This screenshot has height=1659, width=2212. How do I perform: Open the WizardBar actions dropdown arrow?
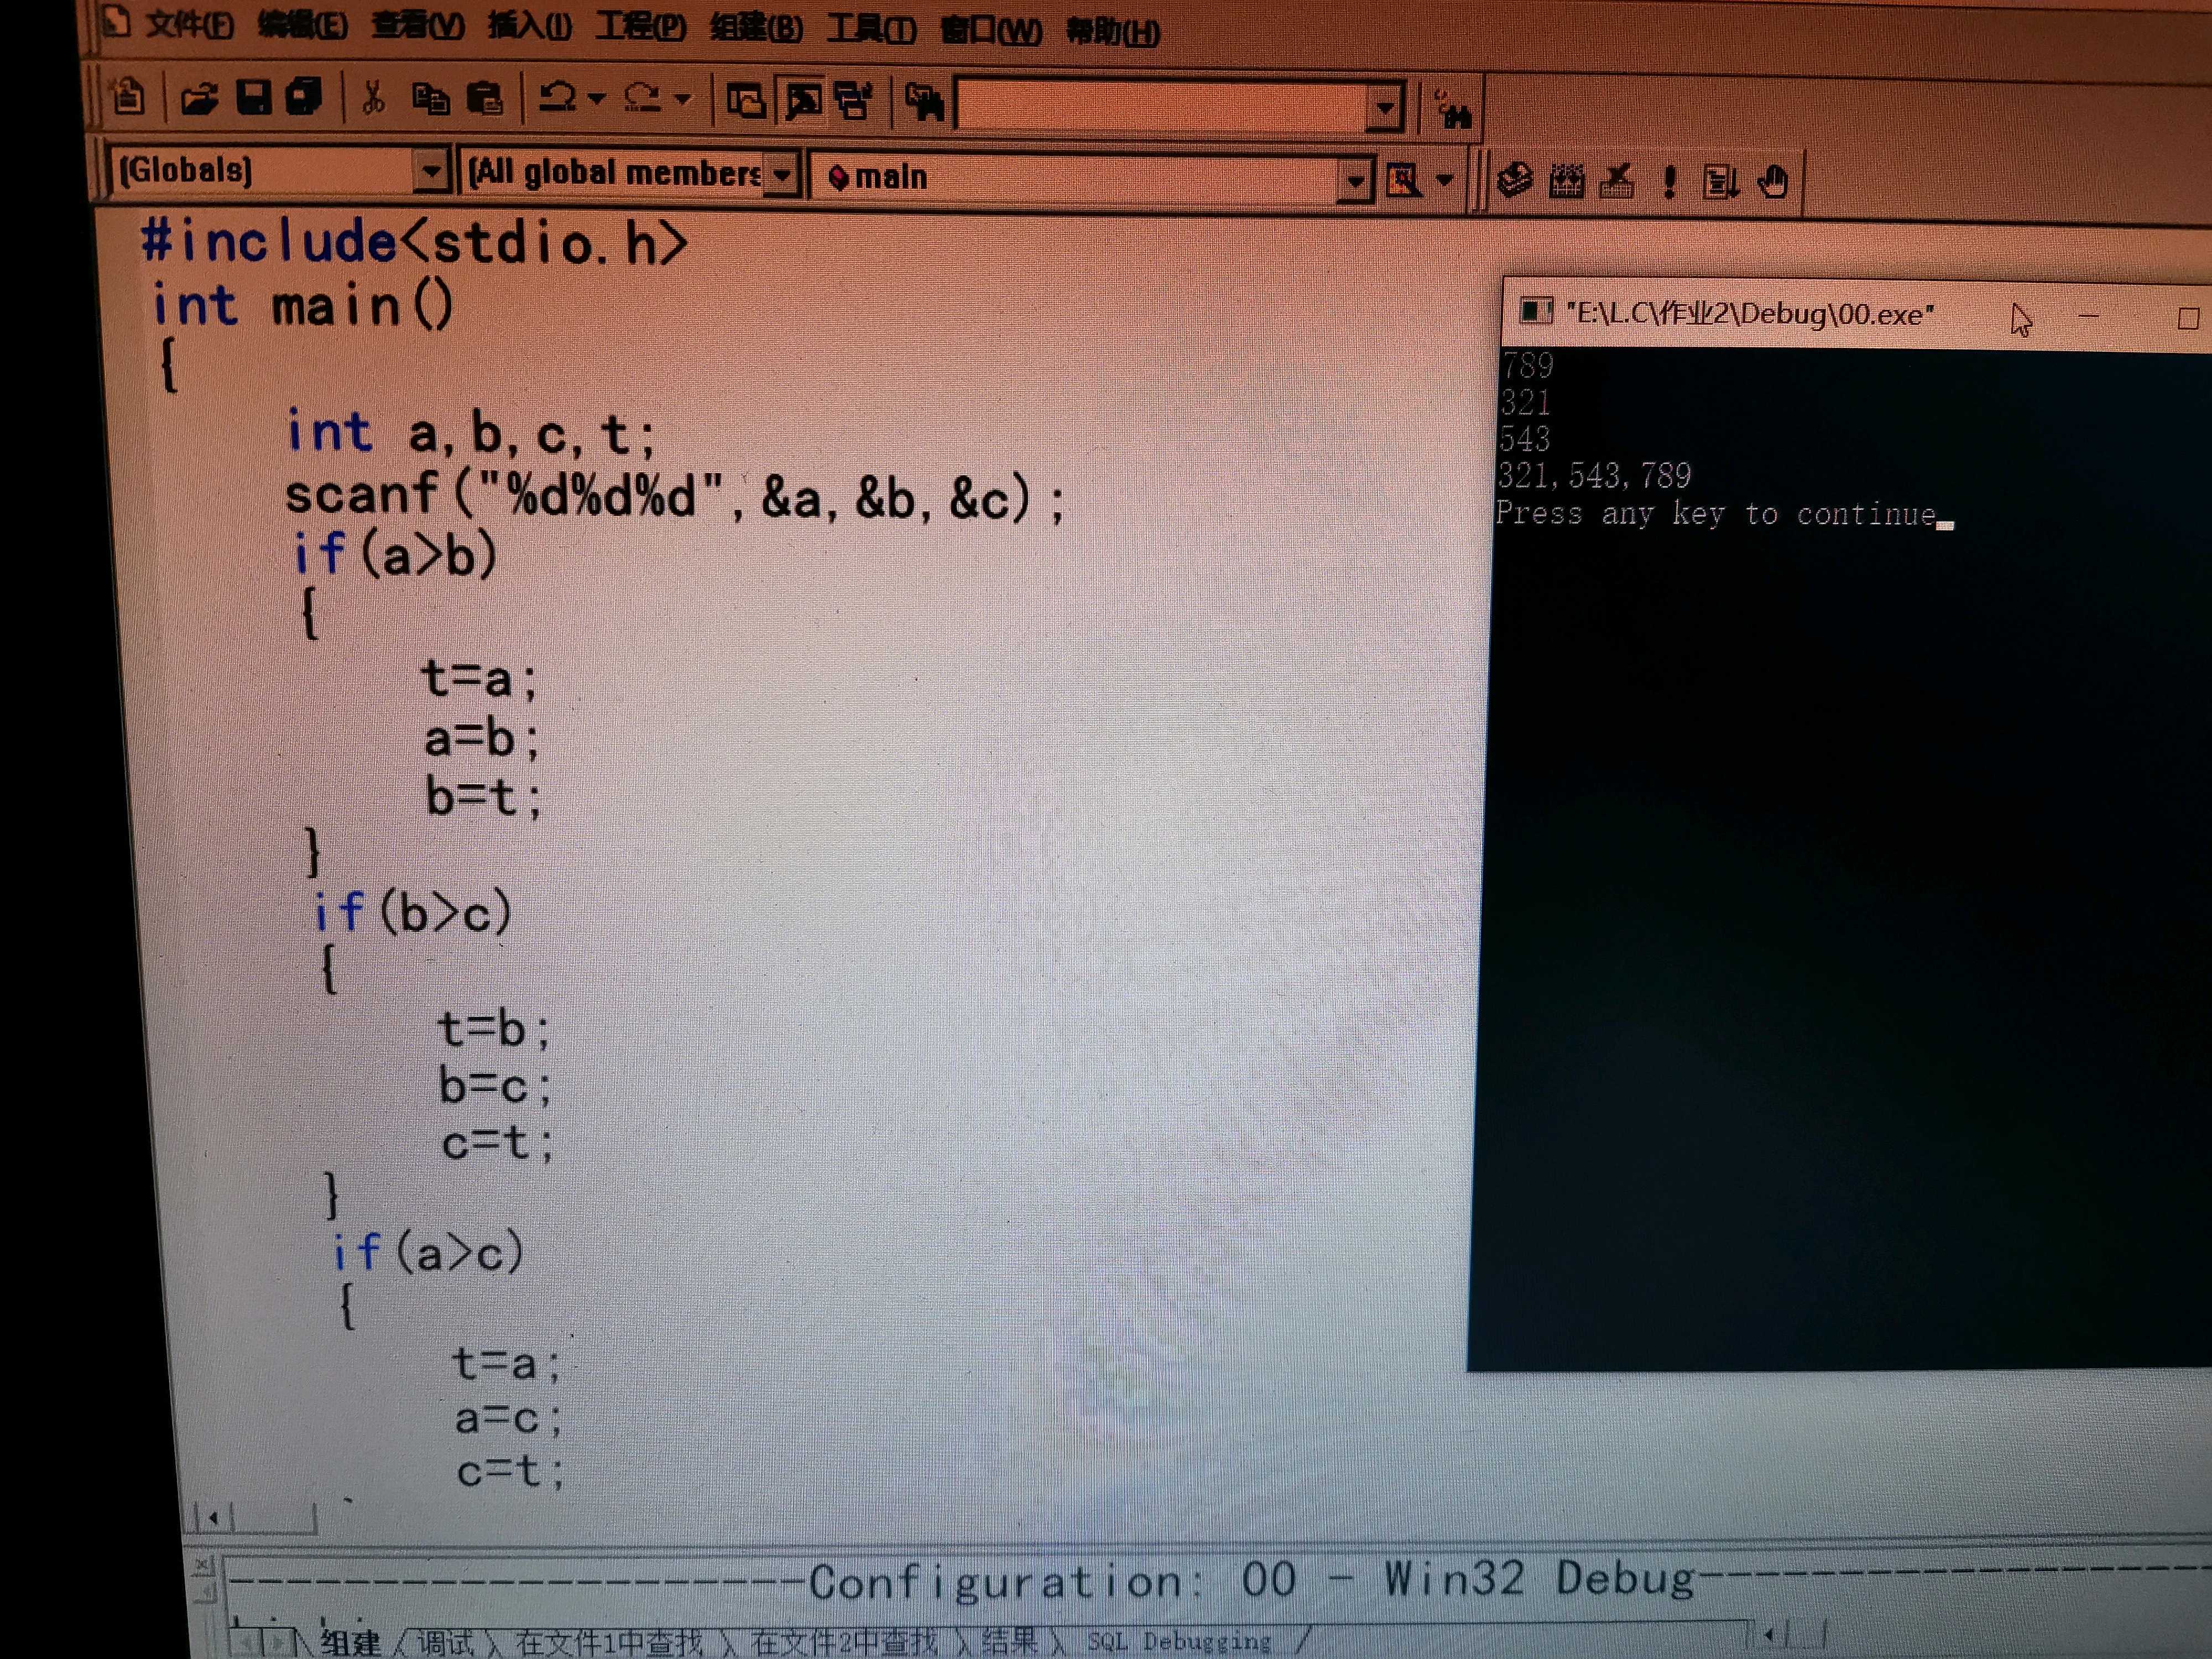point(1444,181)
